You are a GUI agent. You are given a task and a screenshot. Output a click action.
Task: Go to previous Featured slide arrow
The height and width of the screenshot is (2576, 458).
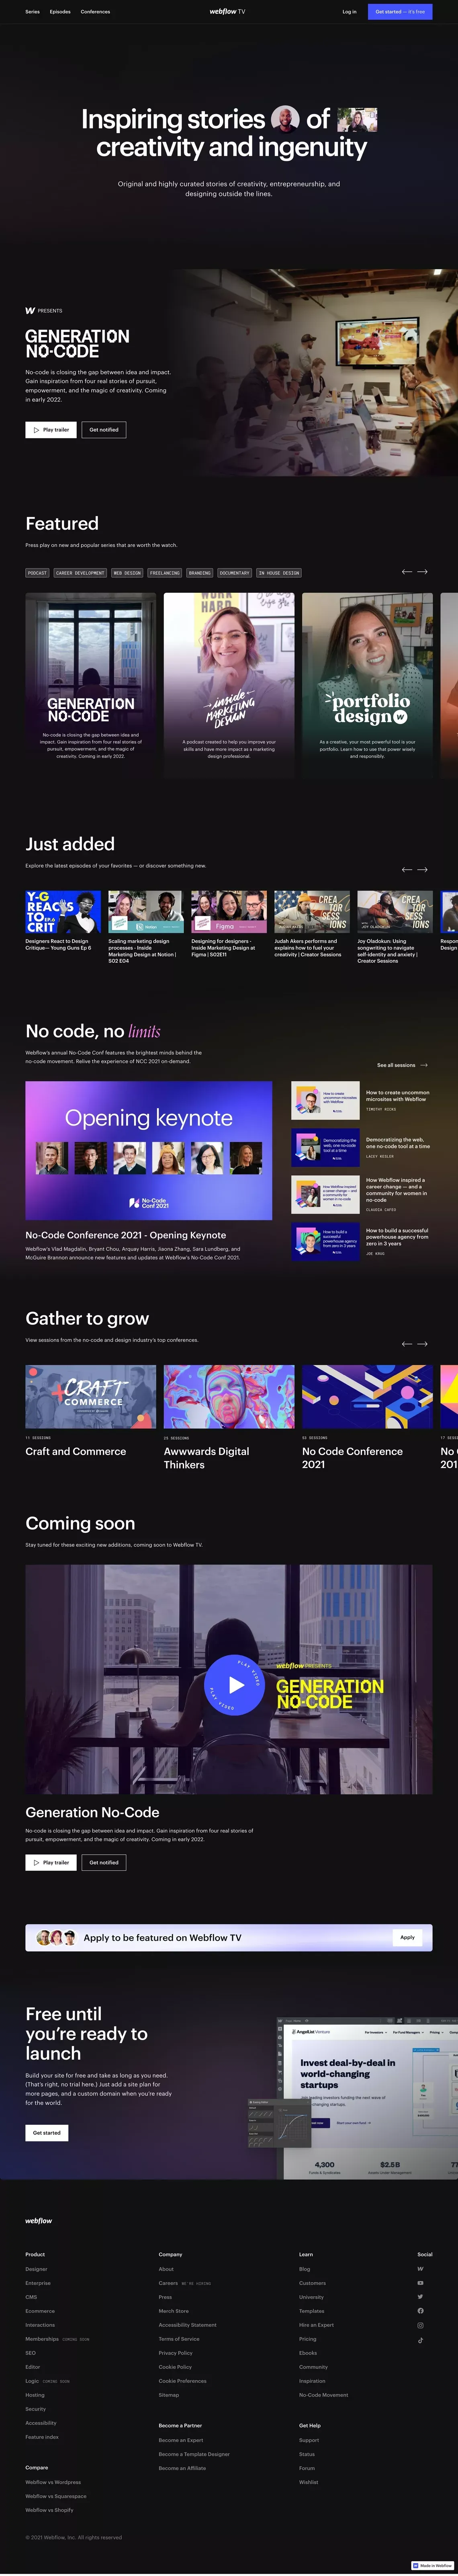(x=407, y=572)
